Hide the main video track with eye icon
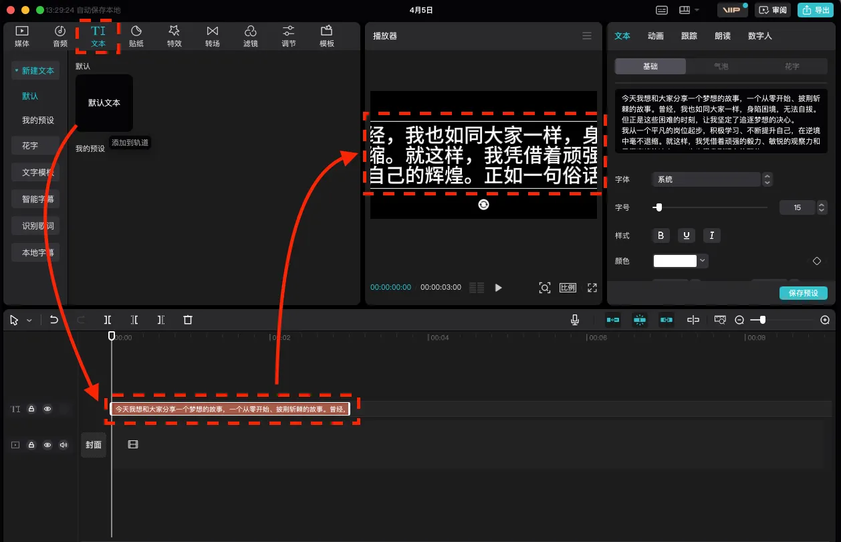The height and width of the screenshot is (542, 841). [x=47, y=444]
